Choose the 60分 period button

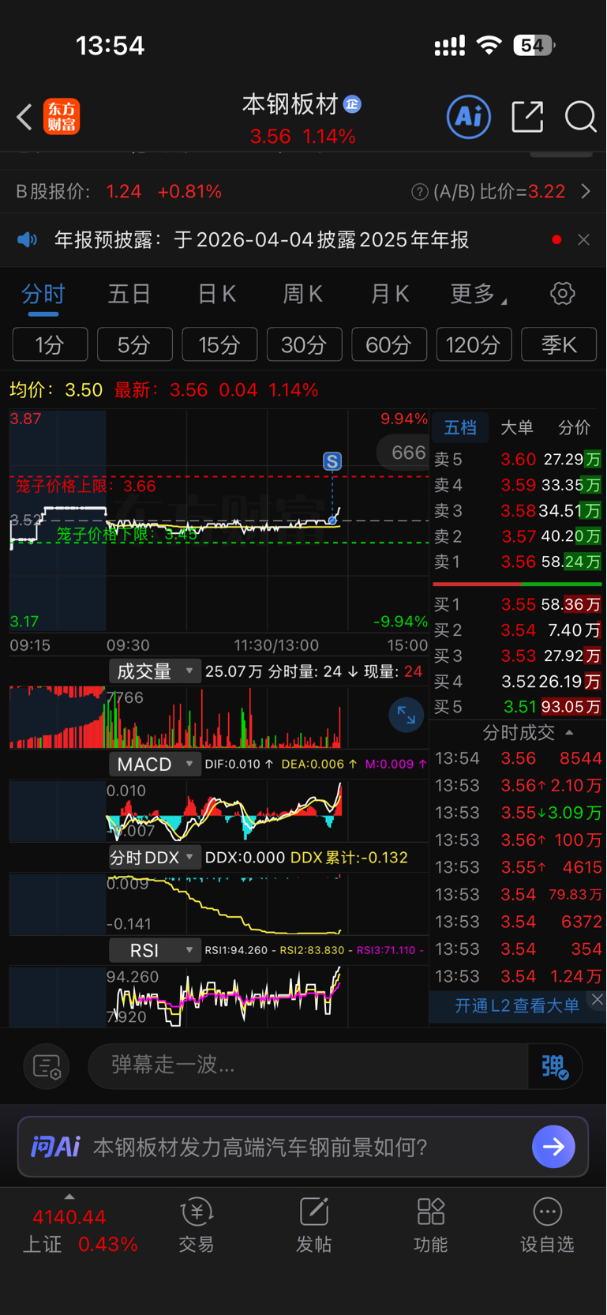tap(389, 344)
